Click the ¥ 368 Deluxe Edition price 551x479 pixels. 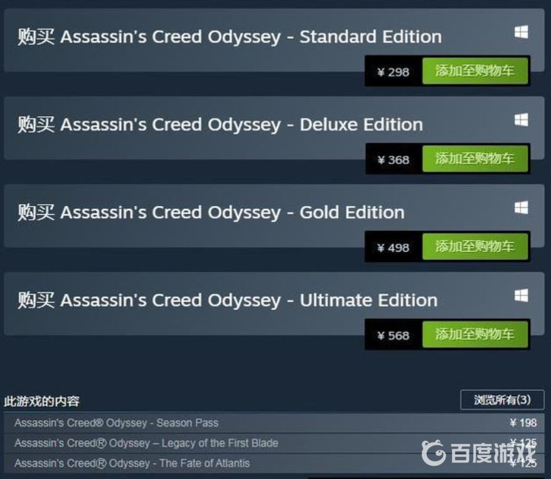point(393,160)
